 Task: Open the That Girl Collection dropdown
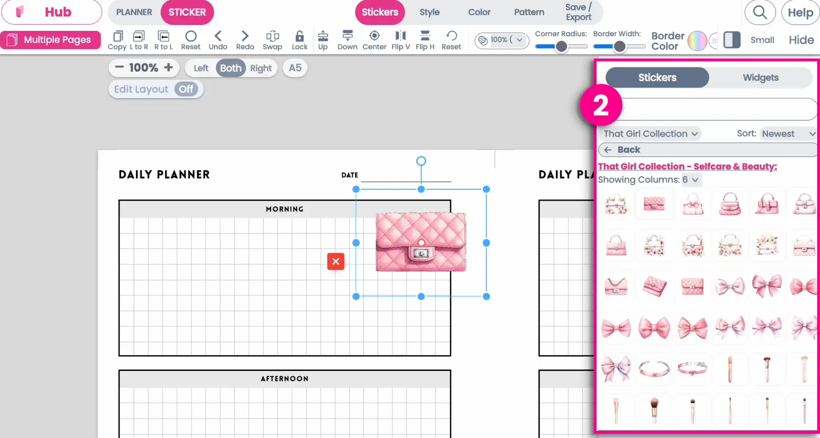click(650, 134)
